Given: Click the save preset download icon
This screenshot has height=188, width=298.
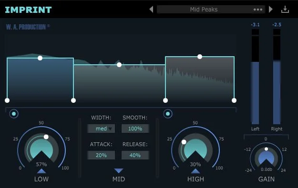Looking at the screenshot, I should (x=285, y=10).
